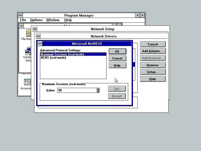
Task: Open Help in Network Drivers dialog
Action: [153, 79]
